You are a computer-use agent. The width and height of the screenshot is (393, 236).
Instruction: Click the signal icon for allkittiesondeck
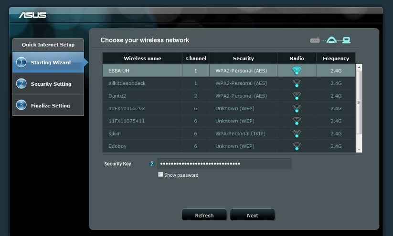coord(297,83)
